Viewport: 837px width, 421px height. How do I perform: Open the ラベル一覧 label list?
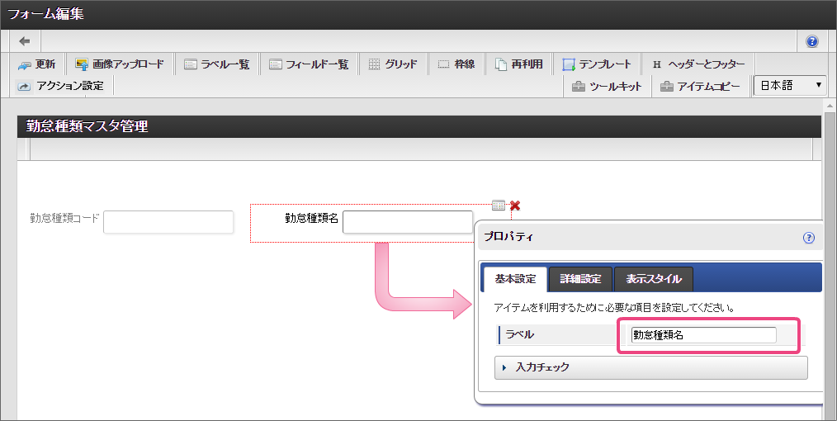(217, 64)
